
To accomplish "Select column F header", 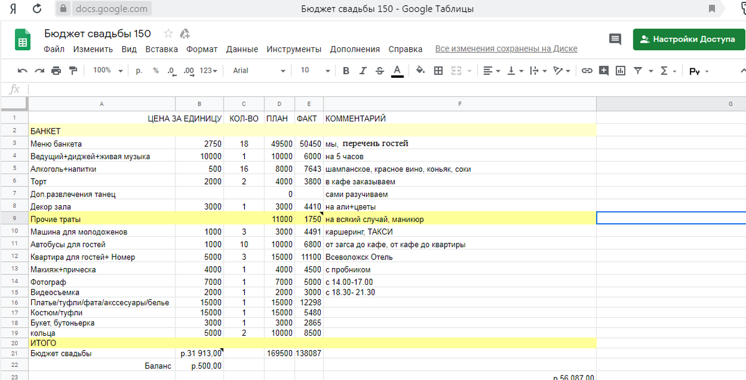I will pos(460,104).
